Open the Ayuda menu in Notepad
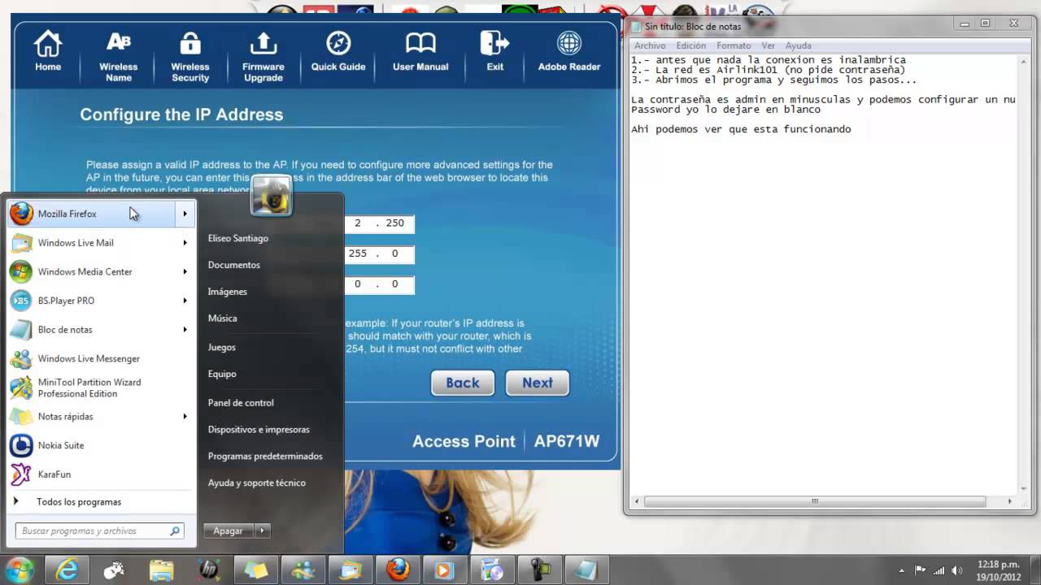 click(x=799, y=45)
